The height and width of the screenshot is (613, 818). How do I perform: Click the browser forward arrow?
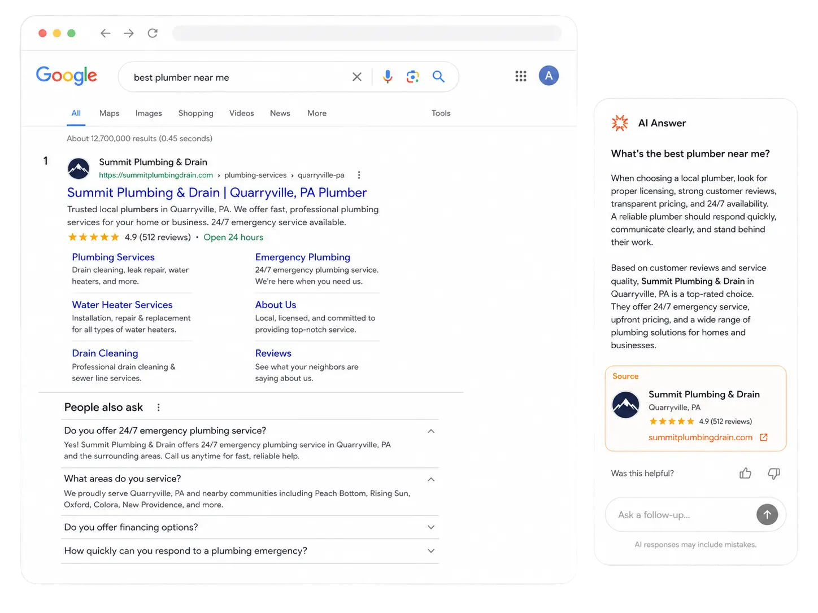pyautogui.click(x=129, y=33)
